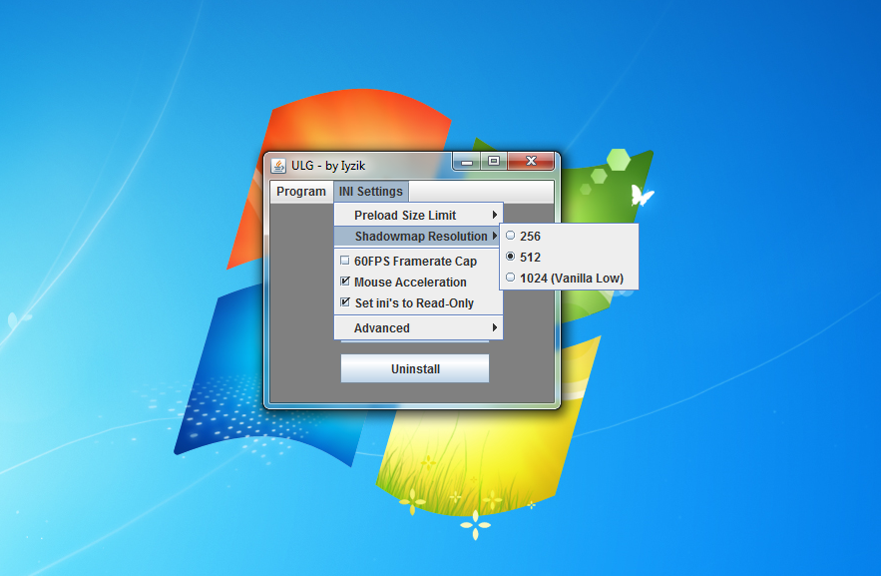
Task: Select the Shadowmap Resolution menu entry
Action: pos(419,236)
